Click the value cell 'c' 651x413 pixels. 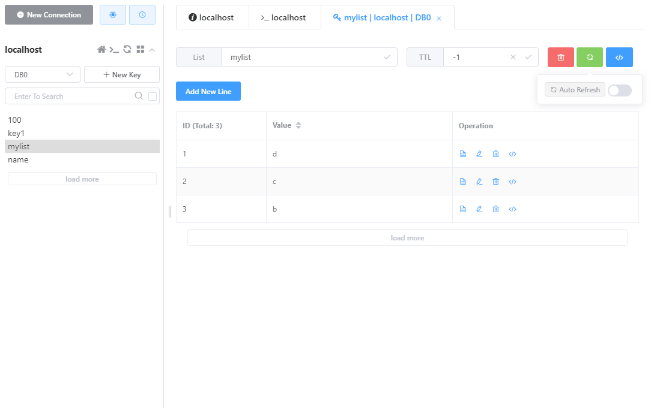[359, 182]
